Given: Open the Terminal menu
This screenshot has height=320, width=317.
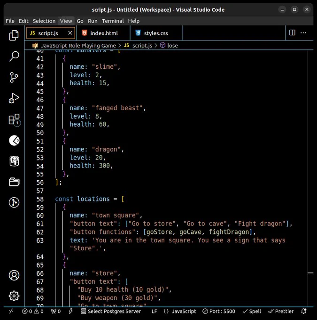Looking at the screenshot, I should pyautogui.click(x=113, y=21).
